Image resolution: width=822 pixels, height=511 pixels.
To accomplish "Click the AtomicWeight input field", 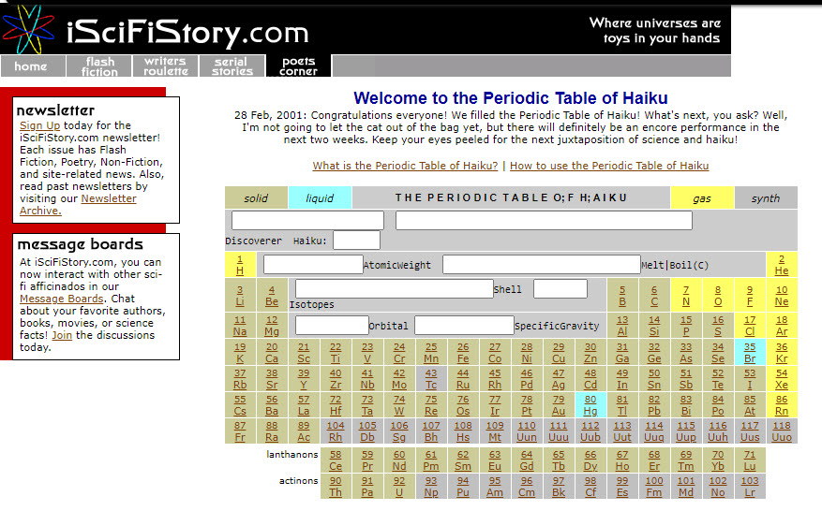I will pyautogui.click(x=313, y=265).
